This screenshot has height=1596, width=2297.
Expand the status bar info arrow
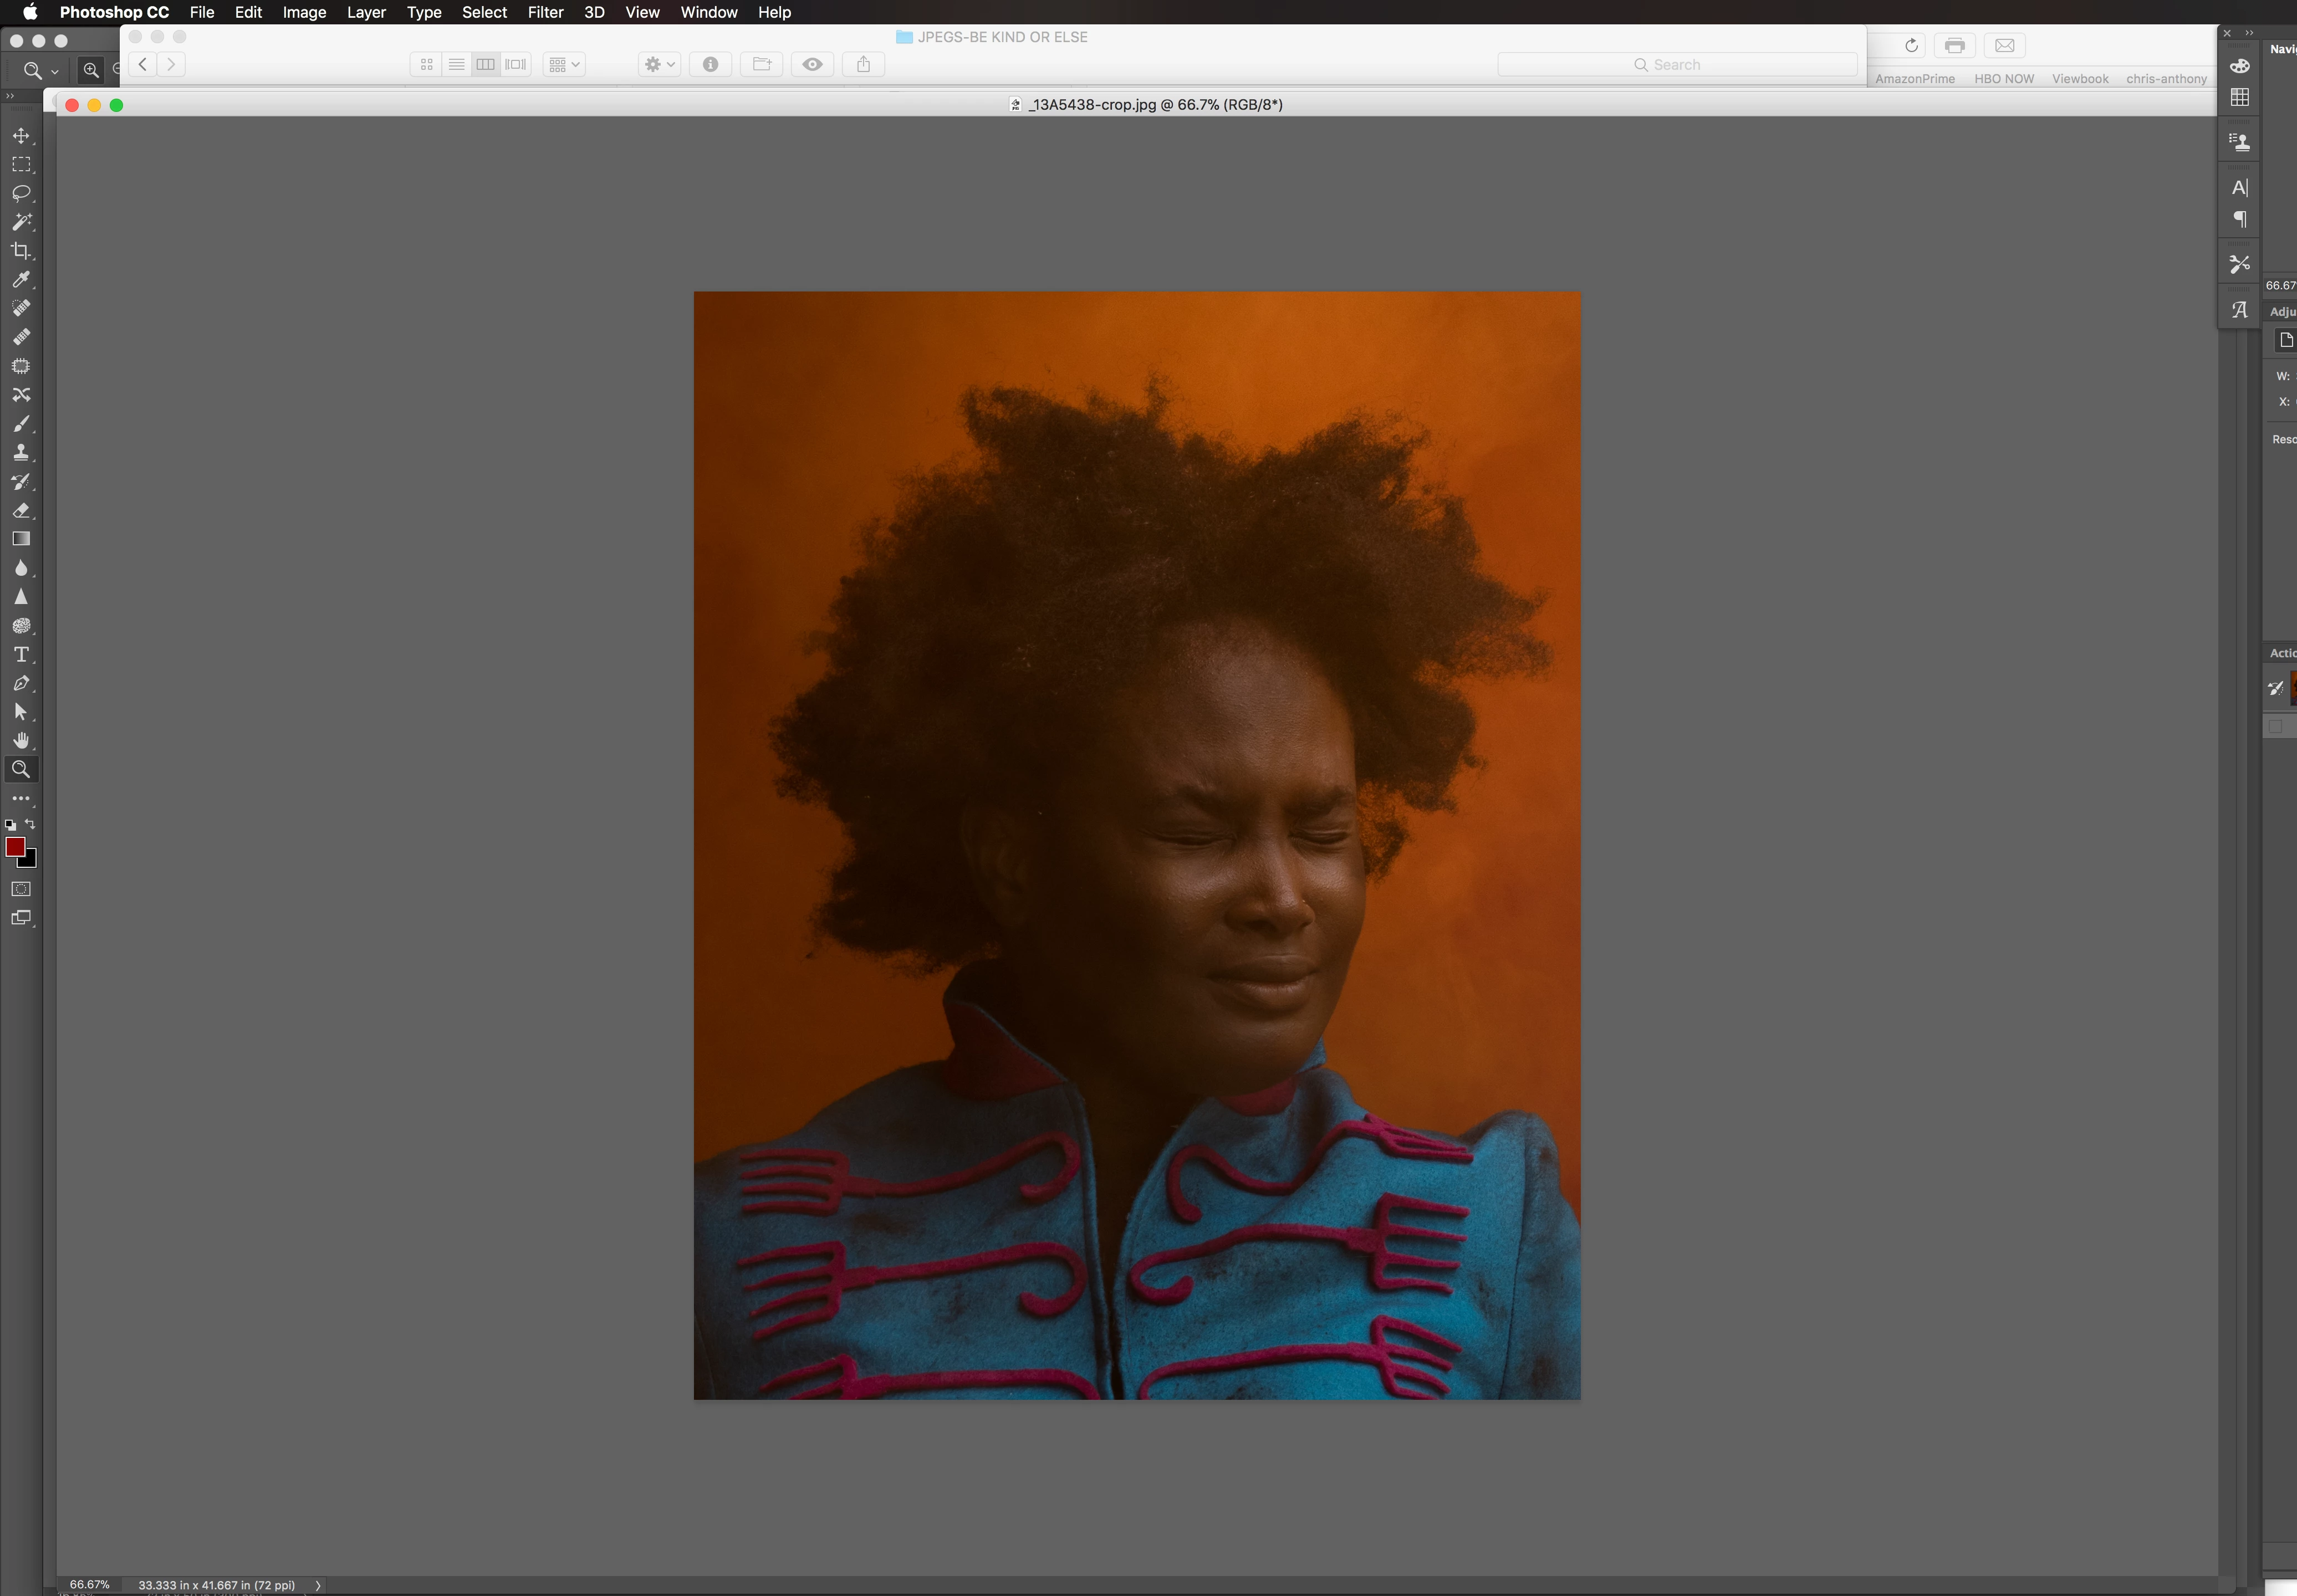pyautogui.click(x=318, y=1585)
